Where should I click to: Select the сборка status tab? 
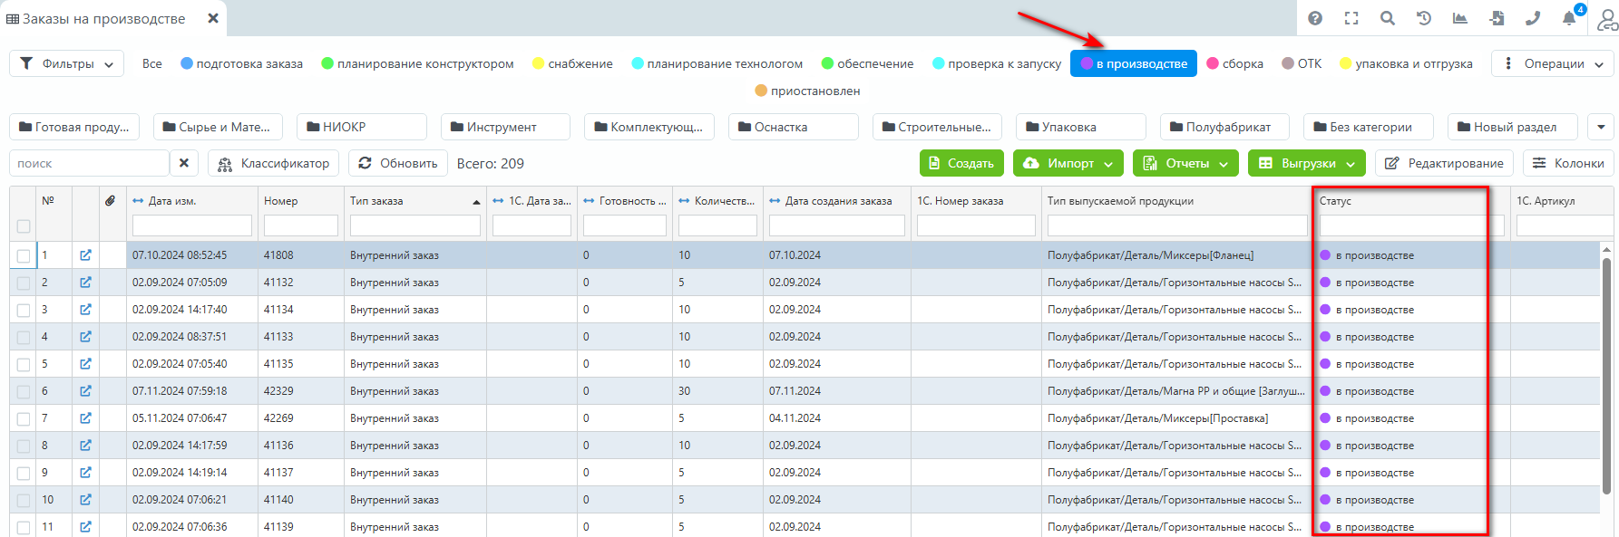click(1235, 63)
